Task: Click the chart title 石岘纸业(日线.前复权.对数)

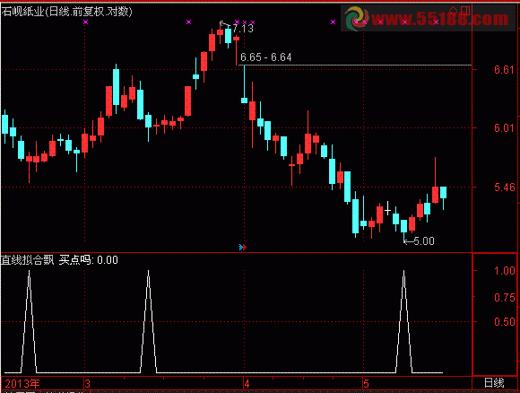Action: click(x=66, y=12)
